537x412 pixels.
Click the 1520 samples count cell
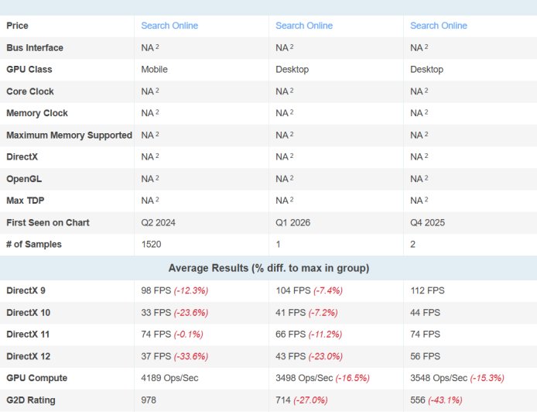(x=151, y=244)
